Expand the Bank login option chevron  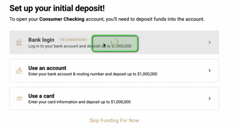(x=210, y=43)
